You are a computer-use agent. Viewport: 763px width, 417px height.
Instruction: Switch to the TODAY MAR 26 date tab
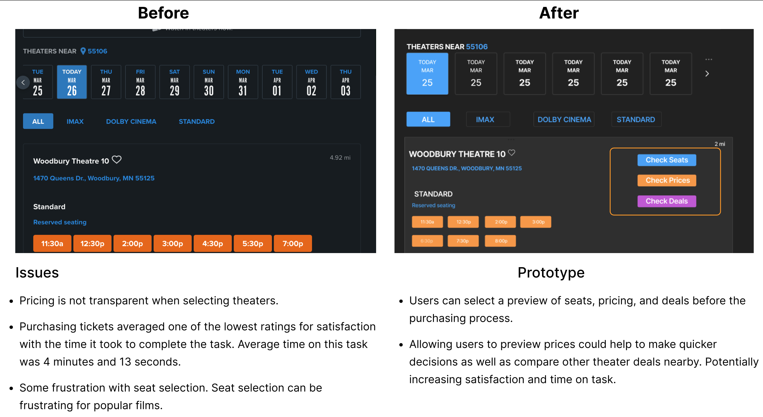(x=72, y=82)
